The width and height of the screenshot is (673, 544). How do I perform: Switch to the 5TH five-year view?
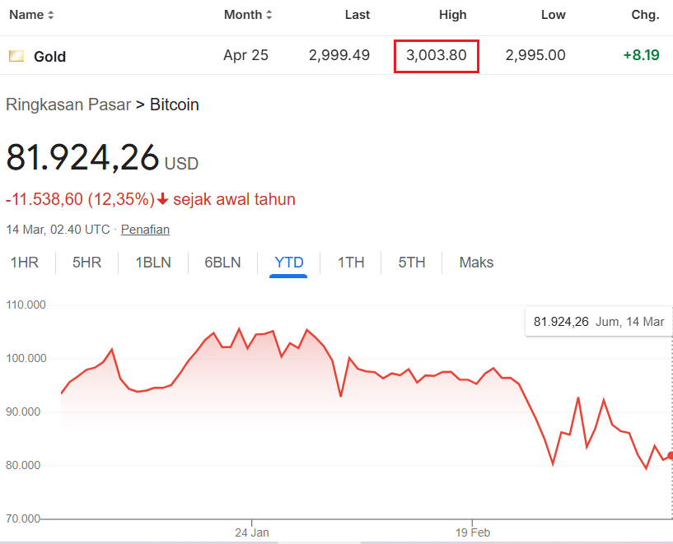pos(412,262)
